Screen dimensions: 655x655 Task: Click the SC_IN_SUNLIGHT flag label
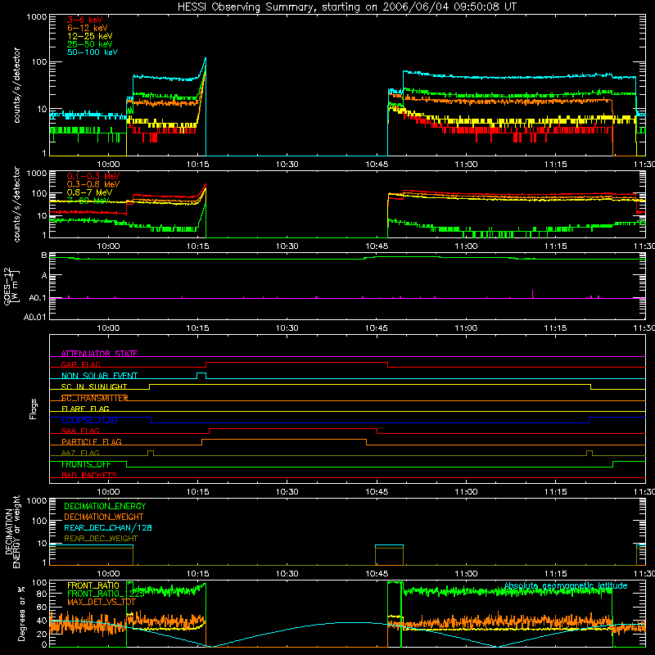pyautogui.click(x=94, y=386)
